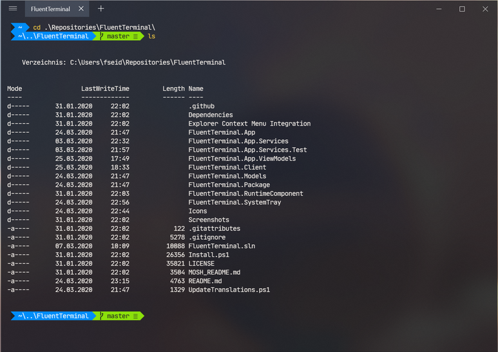
Task: Maximize the terminal window
Action: 462,9
